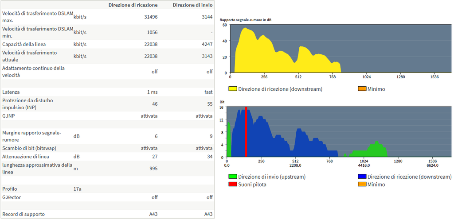Click the green upstream legend swatch
The image size is (454, 219).
pyautogui.click(x=232, y=177)
